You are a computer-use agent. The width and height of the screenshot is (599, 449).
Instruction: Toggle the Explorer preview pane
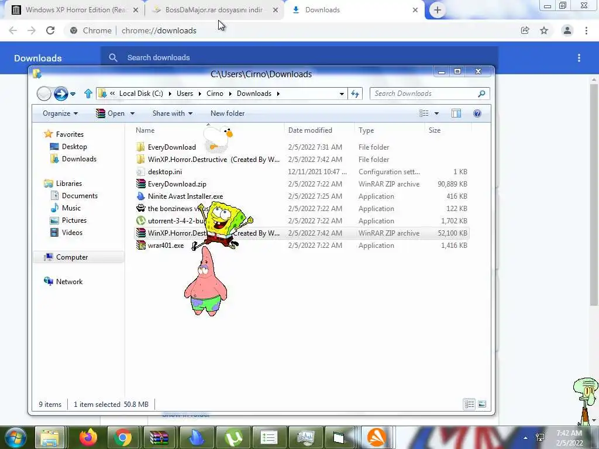(456, 113)
